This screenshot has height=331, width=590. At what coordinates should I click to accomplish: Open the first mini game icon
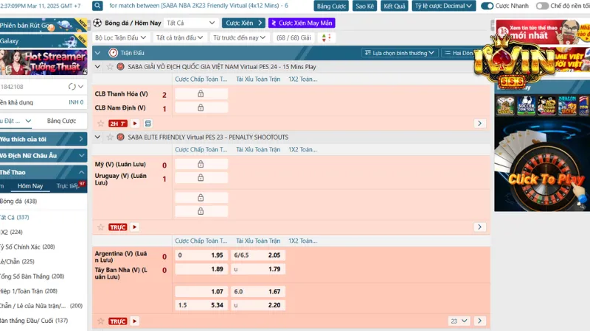point(505,105)
